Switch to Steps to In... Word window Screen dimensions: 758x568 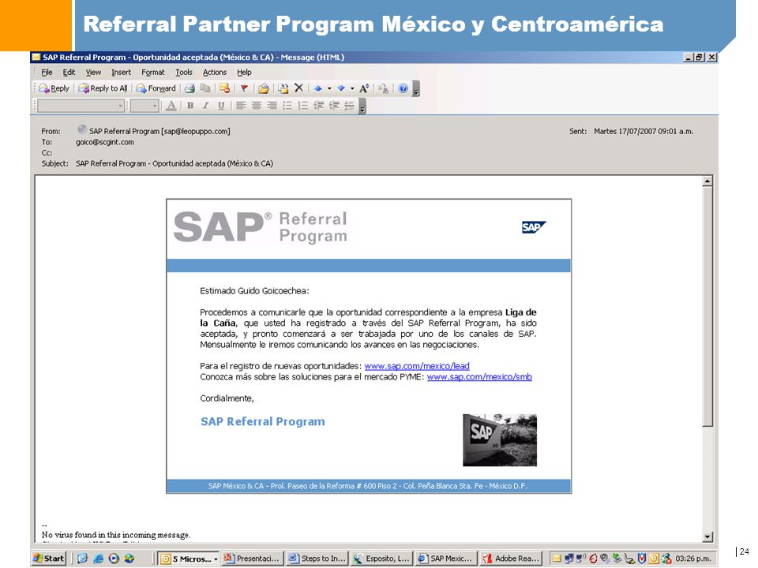click(x=317, y=559)
